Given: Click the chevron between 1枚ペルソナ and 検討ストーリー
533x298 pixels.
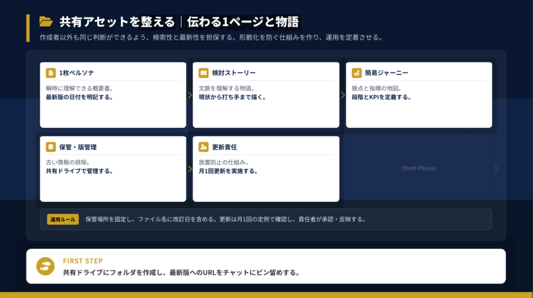Looking at the screenshot, I should coord(189,95).
